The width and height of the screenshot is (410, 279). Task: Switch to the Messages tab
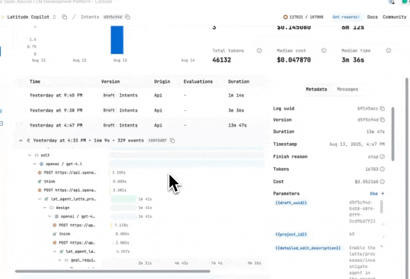(348, 90)
